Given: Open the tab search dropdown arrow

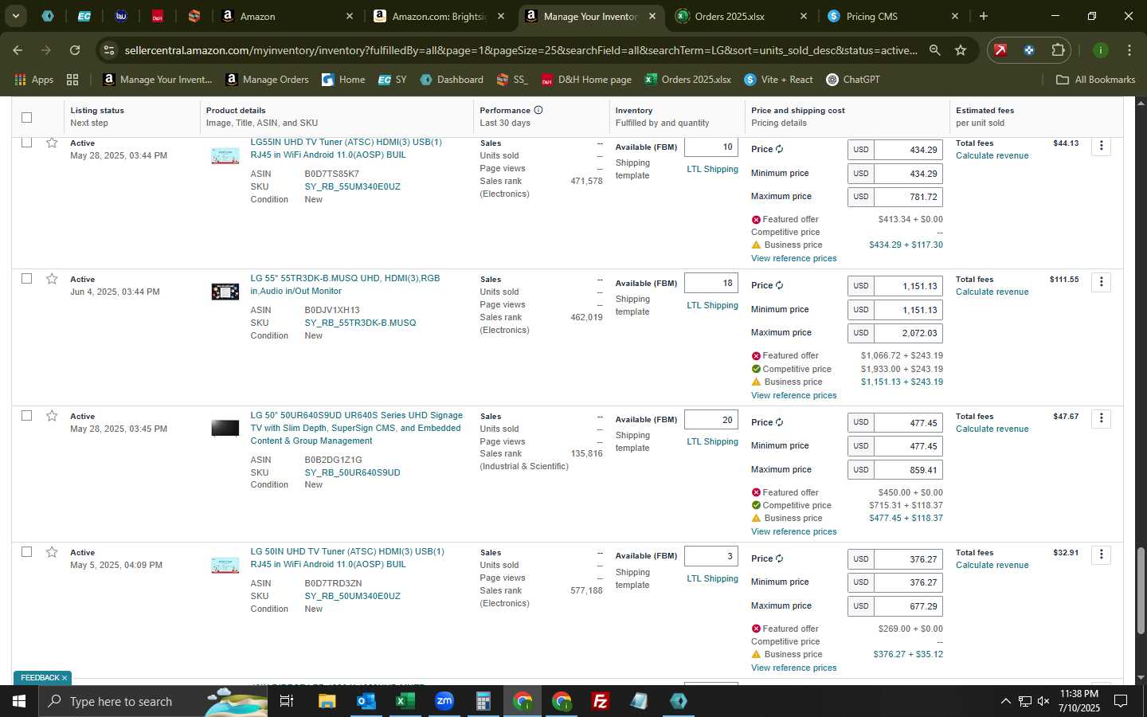Looking at the screenshot, I should click(x=15, y=16).
